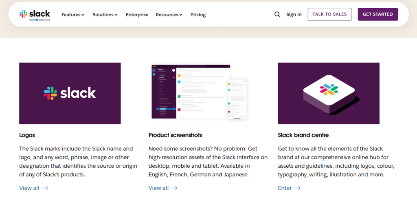Open View all under Product screenshots
Image resolution: width=417 pixels, height=204 pixels.
click(158, 188)
